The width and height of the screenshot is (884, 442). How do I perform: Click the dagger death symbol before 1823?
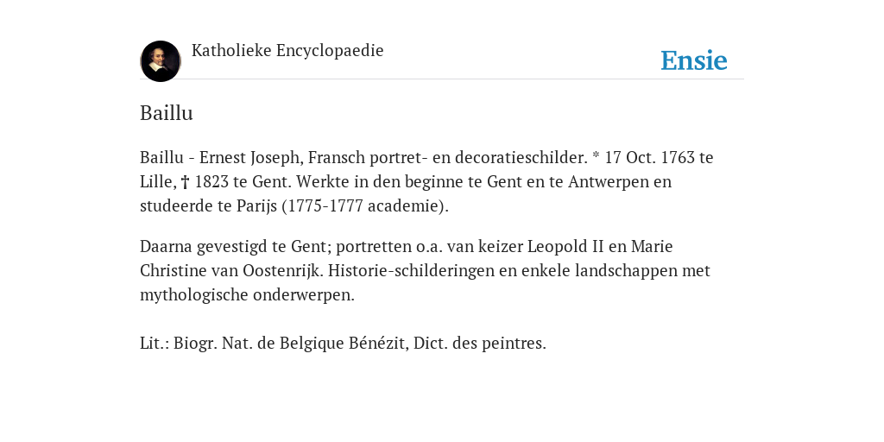185,182
